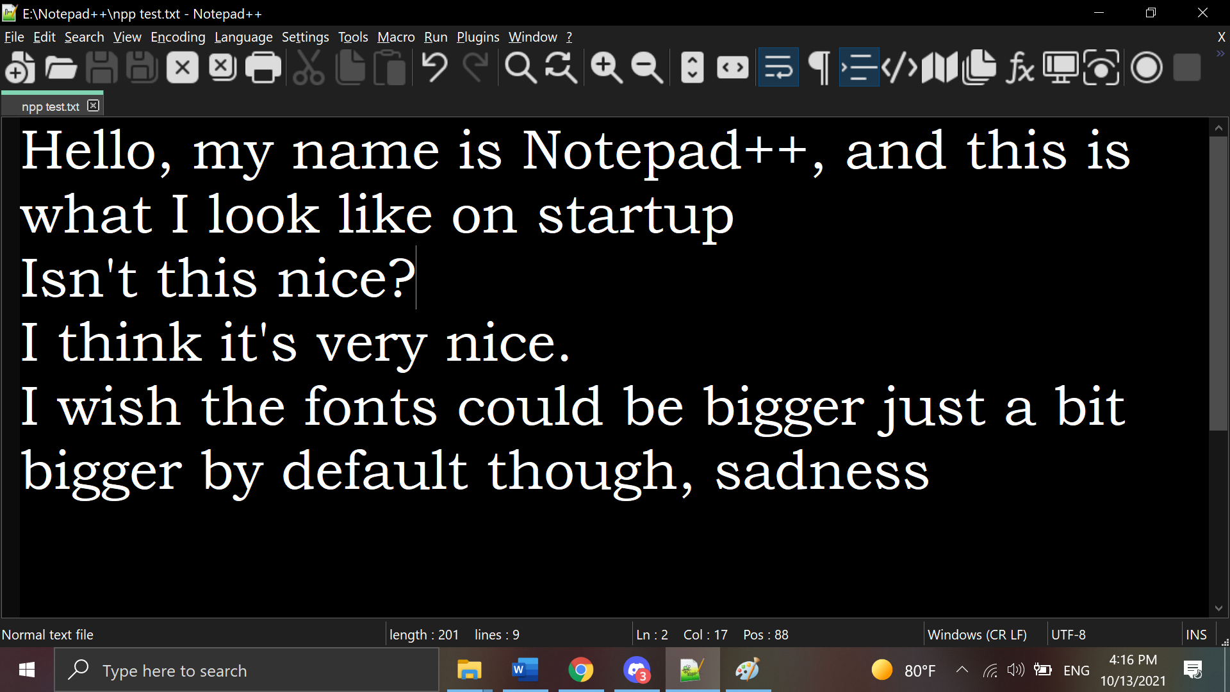
Task: Click Windows (CR LF) in status bar
Action: (977, 634)
